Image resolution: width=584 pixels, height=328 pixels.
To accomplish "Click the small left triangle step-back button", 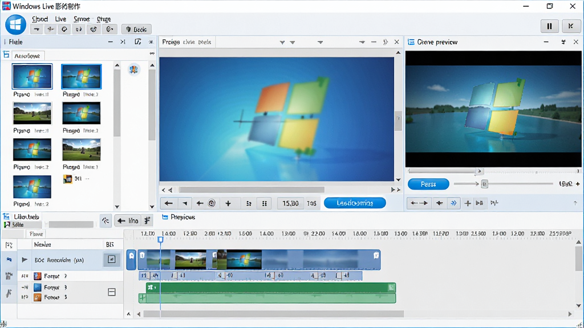I will click(x=185, y=203).
